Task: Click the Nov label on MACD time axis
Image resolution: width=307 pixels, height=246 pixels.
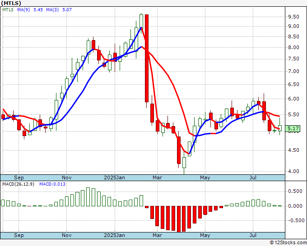Action: tap(66, 235)
